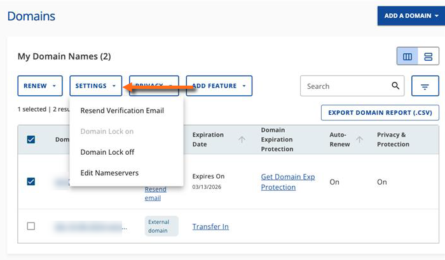Click Export Domain Report (.CSV) button
445x260 pixels.
tap(380, 113)
